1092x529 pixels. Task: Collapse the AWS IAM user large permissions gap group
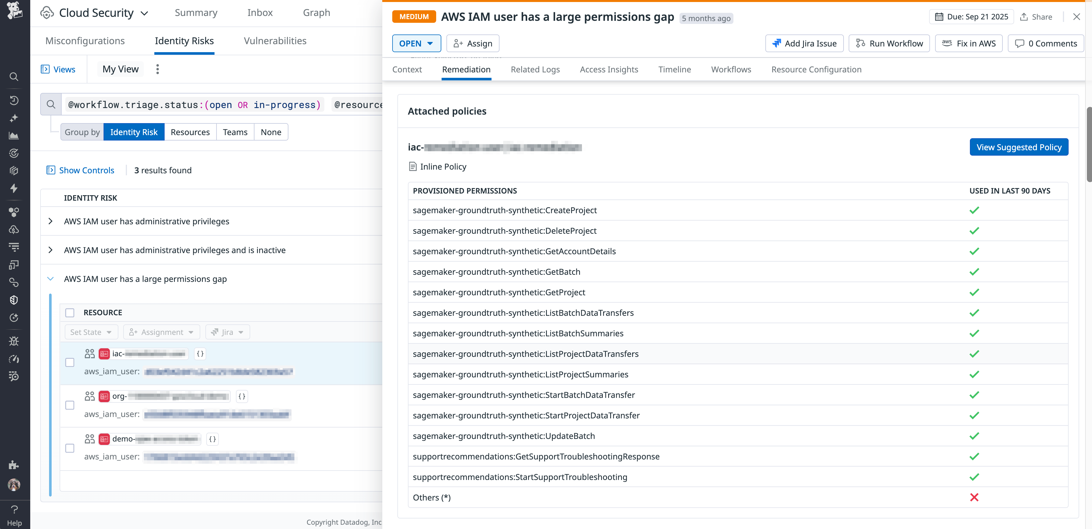pos(50,279)
